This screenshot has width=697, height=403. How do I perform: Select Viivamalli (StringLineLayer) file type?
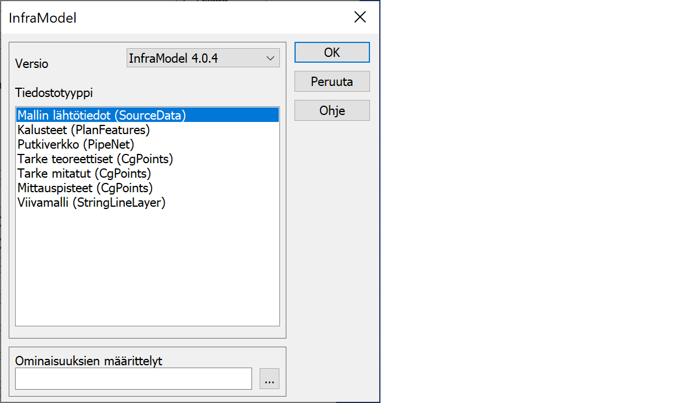coord(91,202)
